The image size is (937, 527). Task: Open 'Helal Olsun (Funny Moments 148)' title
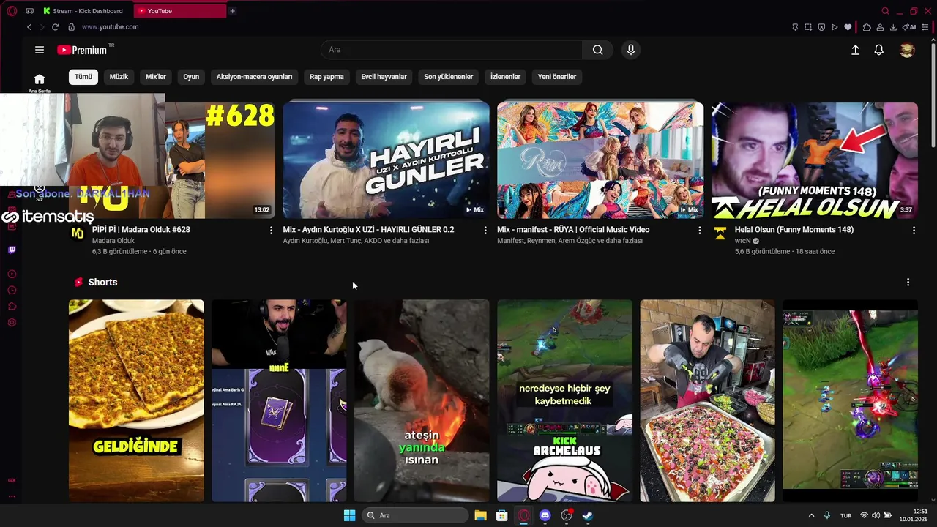[x=794, y=230]
